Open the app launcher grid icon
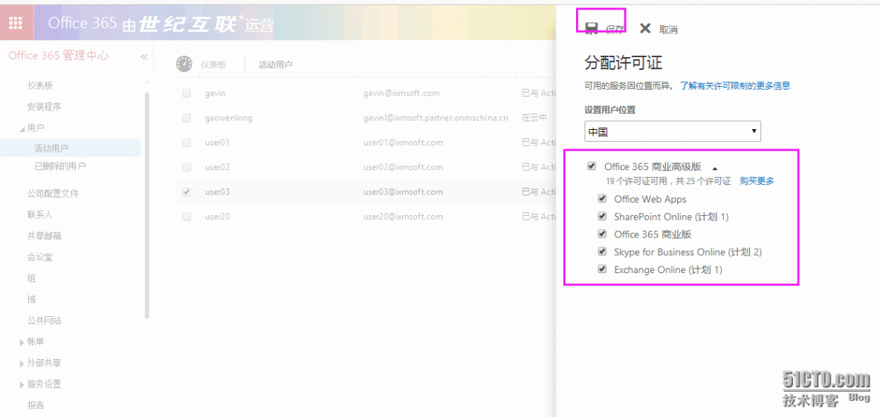This screenshot has width=880, height=417. point(16,23)
